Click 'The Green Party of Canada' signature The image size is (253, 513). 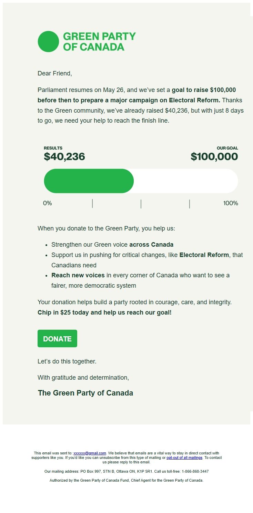(85, 393)
